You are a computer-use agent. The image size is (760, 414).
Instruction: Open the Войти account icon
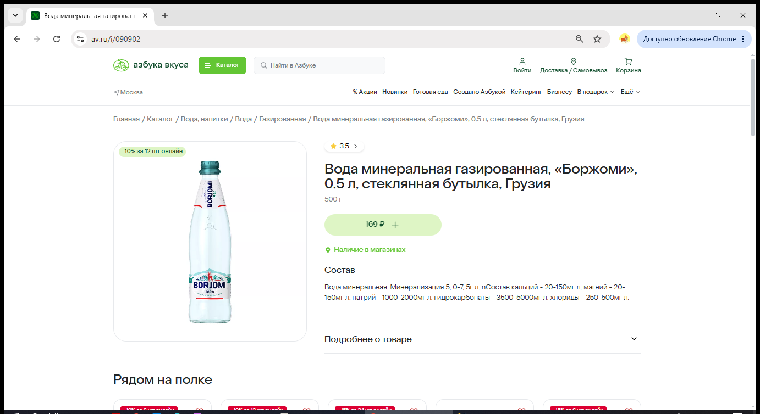tap(522, 65)
